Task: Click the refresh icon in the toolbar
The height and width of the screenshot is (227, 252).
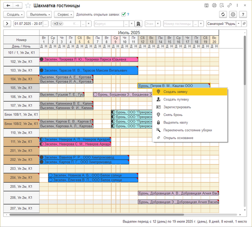Action: click(223, 14)
